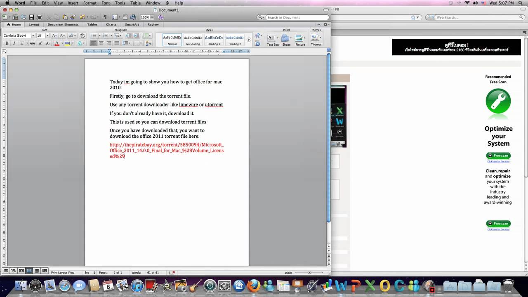Viewport: 528px width, 297px height.
Task: Click the Bulleted List icon
Action: tap(94, 36)
